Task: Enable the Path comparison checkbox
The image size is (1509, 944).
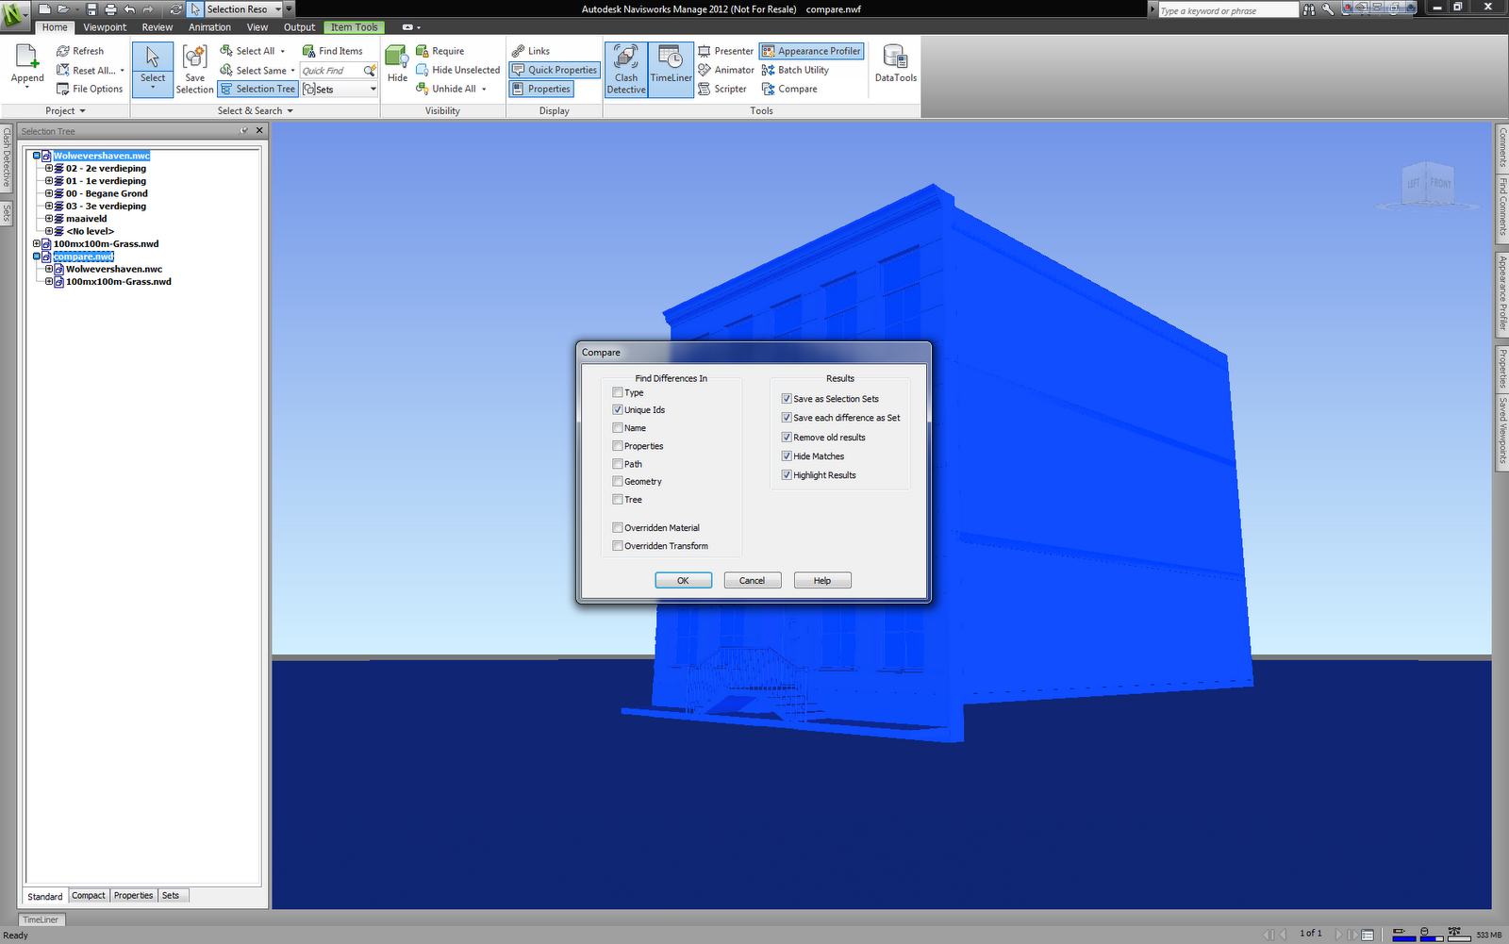Action: pyautogui.click(x=618, y=463)
